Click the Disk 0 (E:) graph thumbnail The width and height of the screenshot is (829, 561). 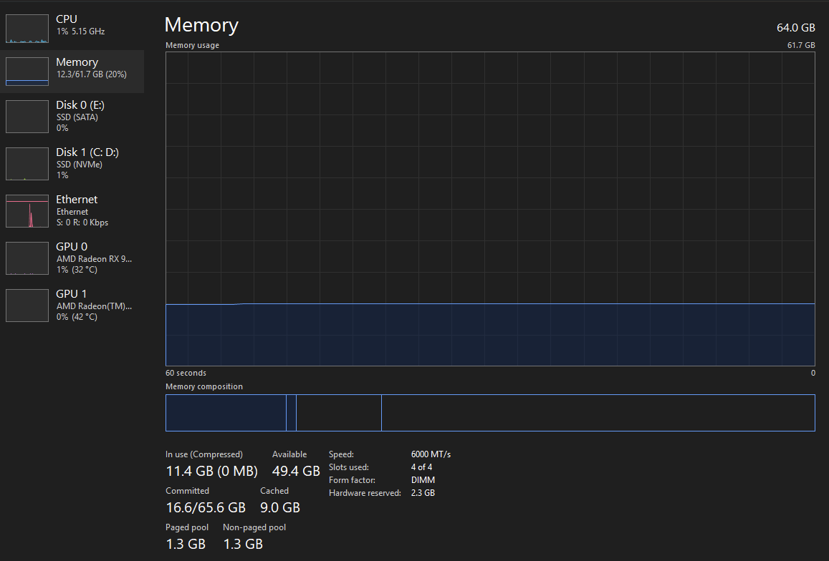point(27,116)
